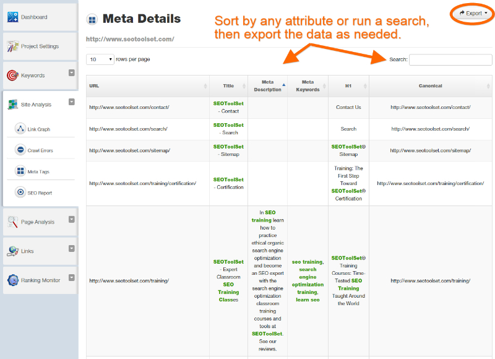Viewport: 495px width, 359px height.
Task: Open the training/certification URL in URL column
Action: (x=143, y=183)
